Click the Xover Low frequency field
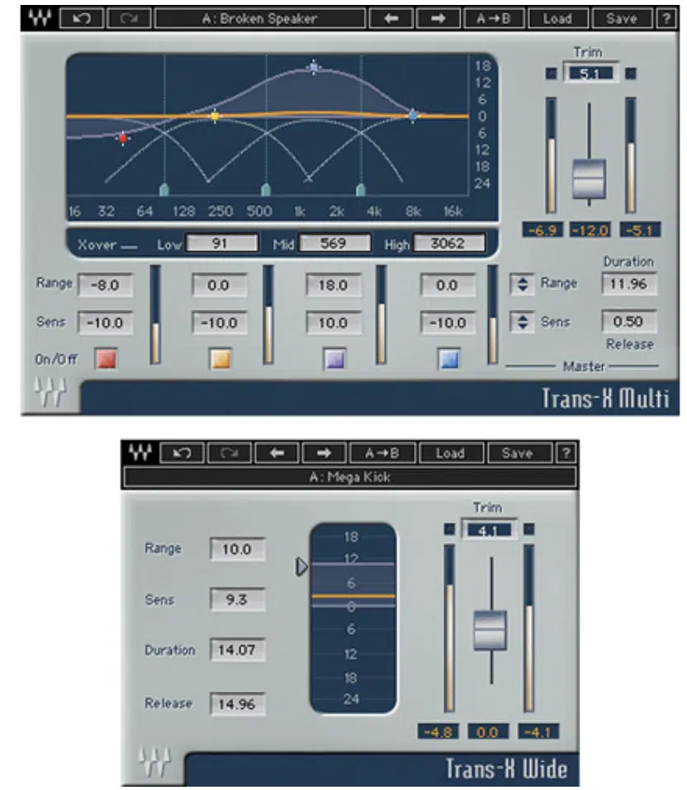Image resolution: width=687 pixels, height=790 pixels. tap(221, 243)
